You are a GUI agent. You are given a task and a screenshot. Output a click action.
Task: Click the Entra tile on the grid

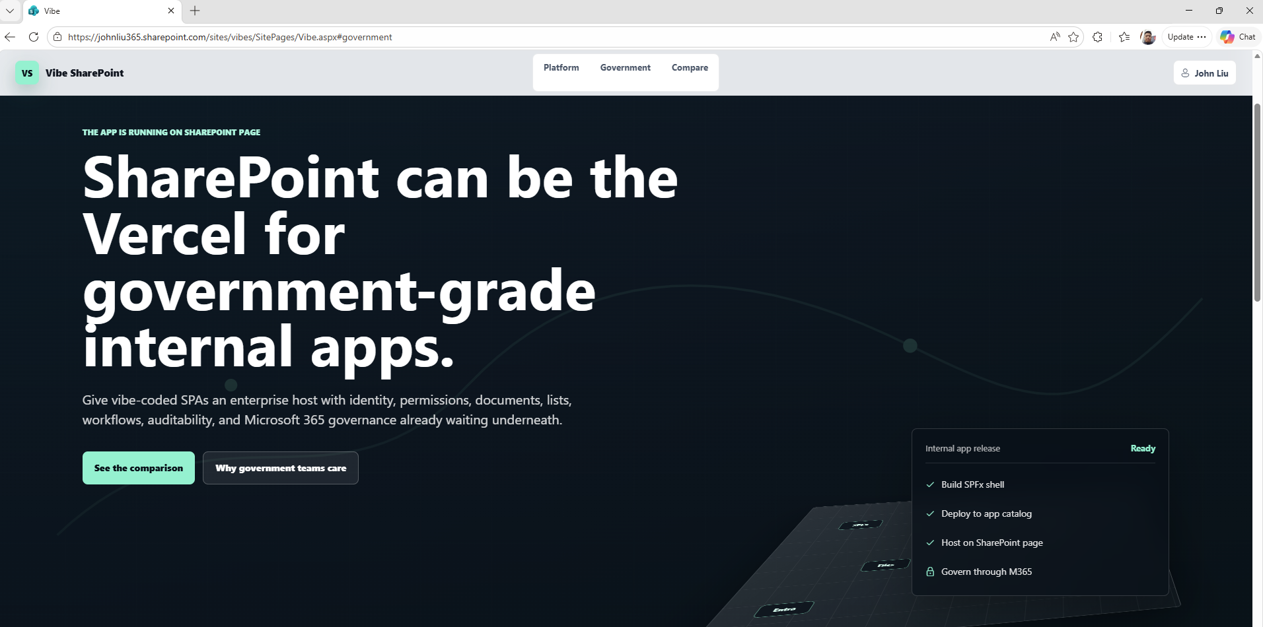(785, 609)
